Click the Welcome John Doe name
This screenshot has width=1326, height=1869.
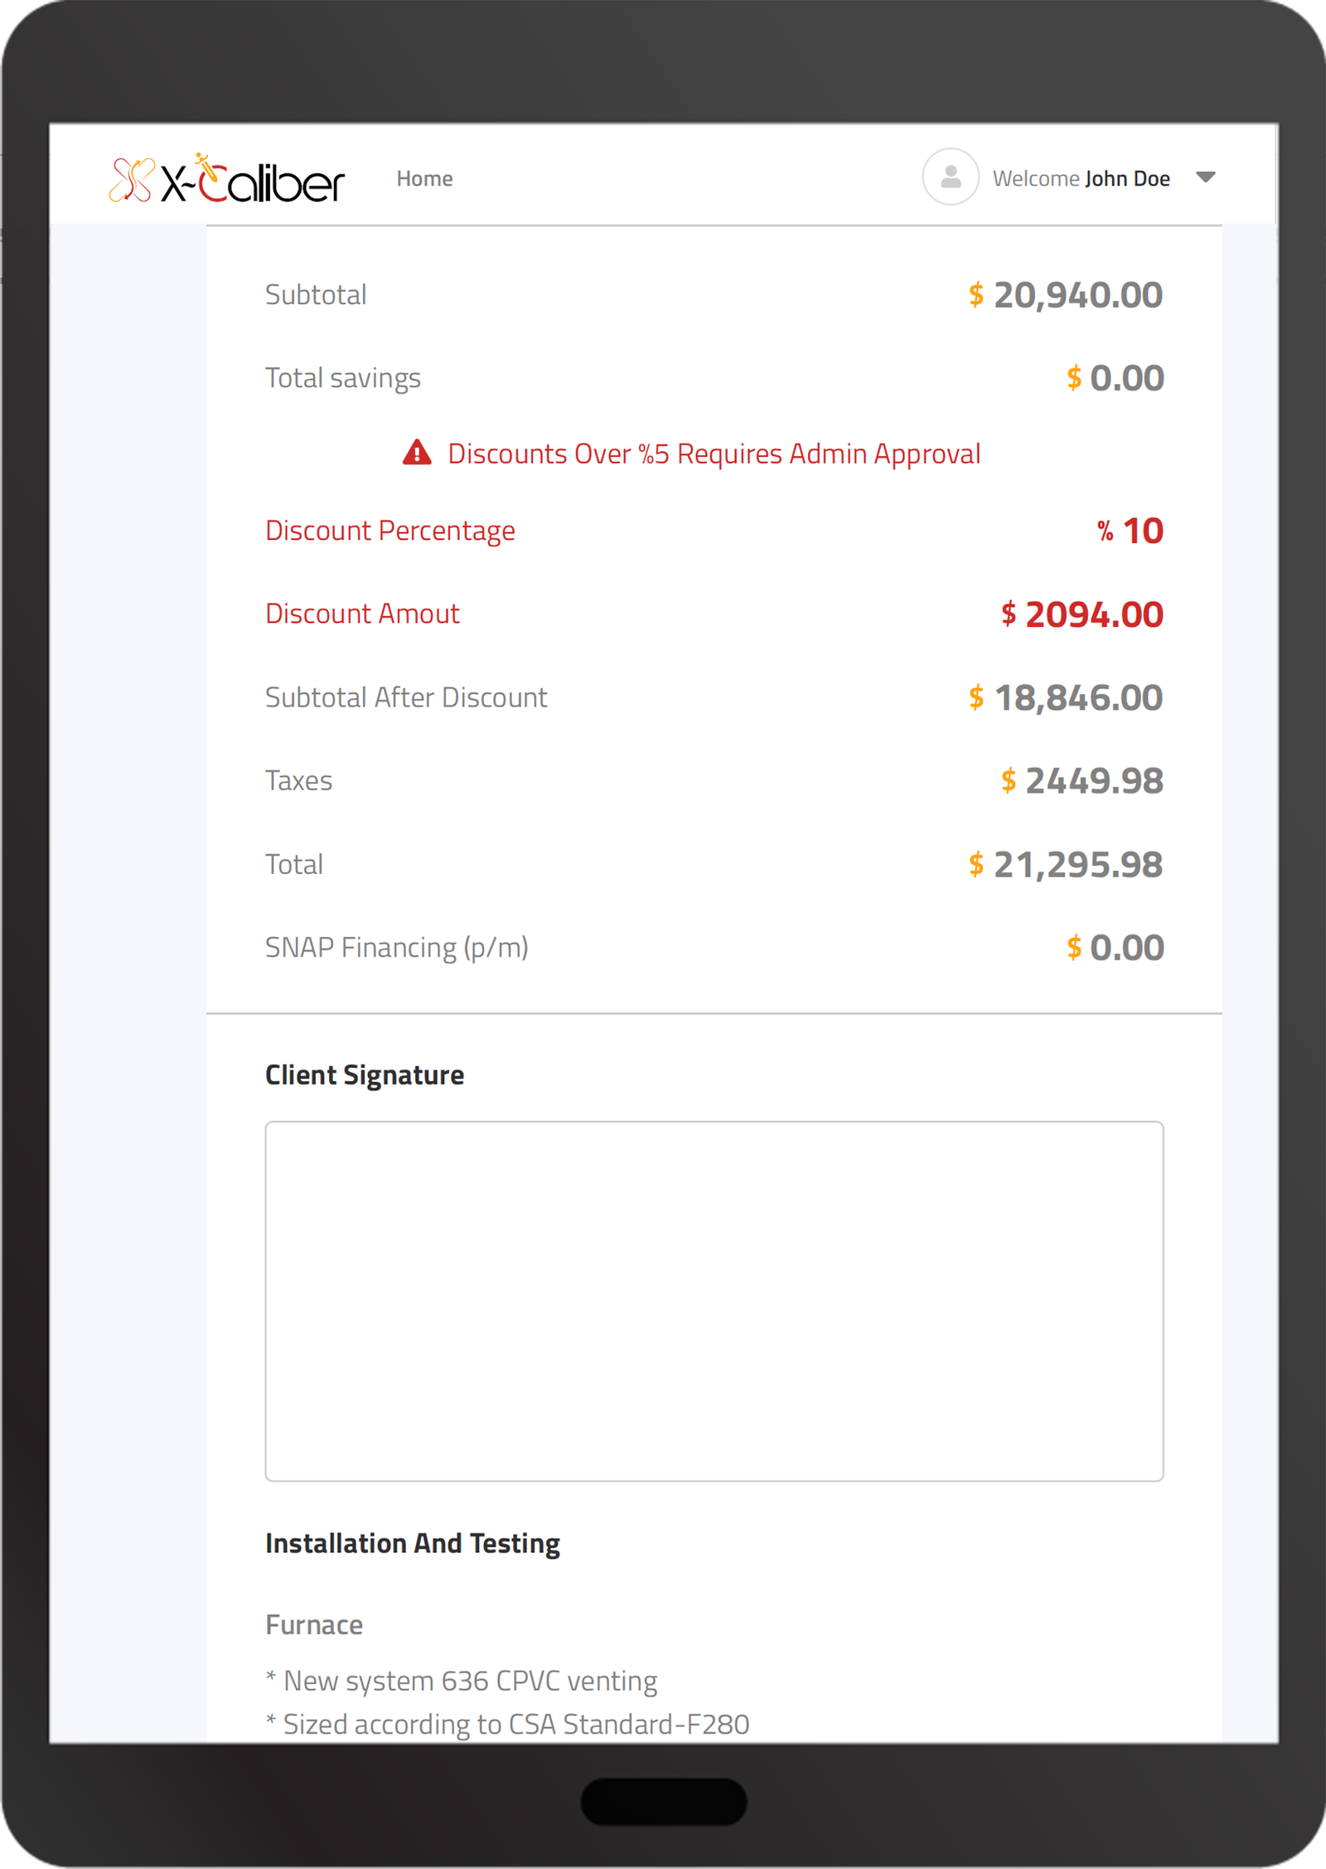pos(1081,178)
